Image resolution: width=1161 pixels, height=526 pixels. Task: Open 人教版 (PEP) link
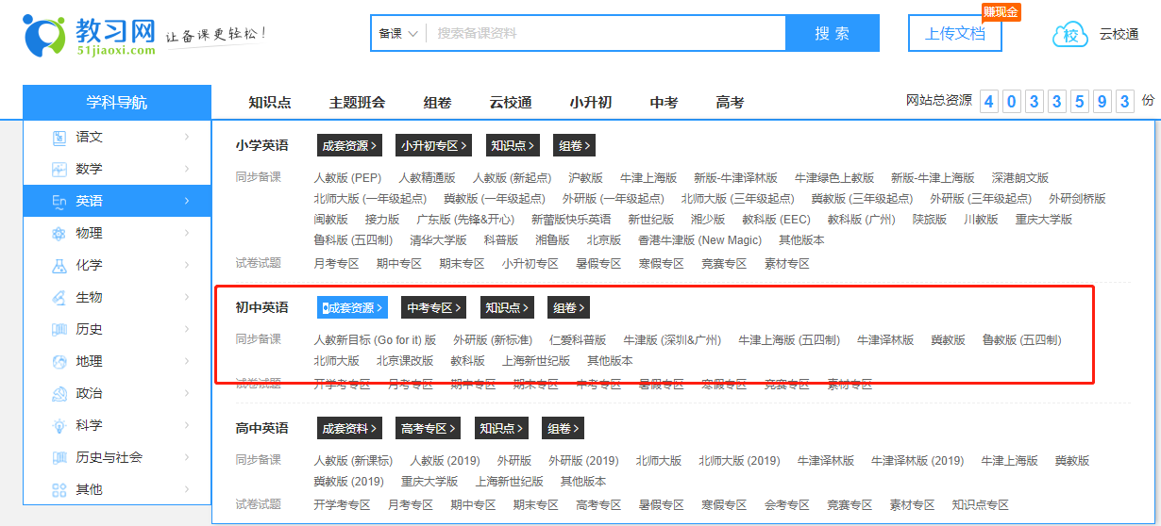[347, 177]
